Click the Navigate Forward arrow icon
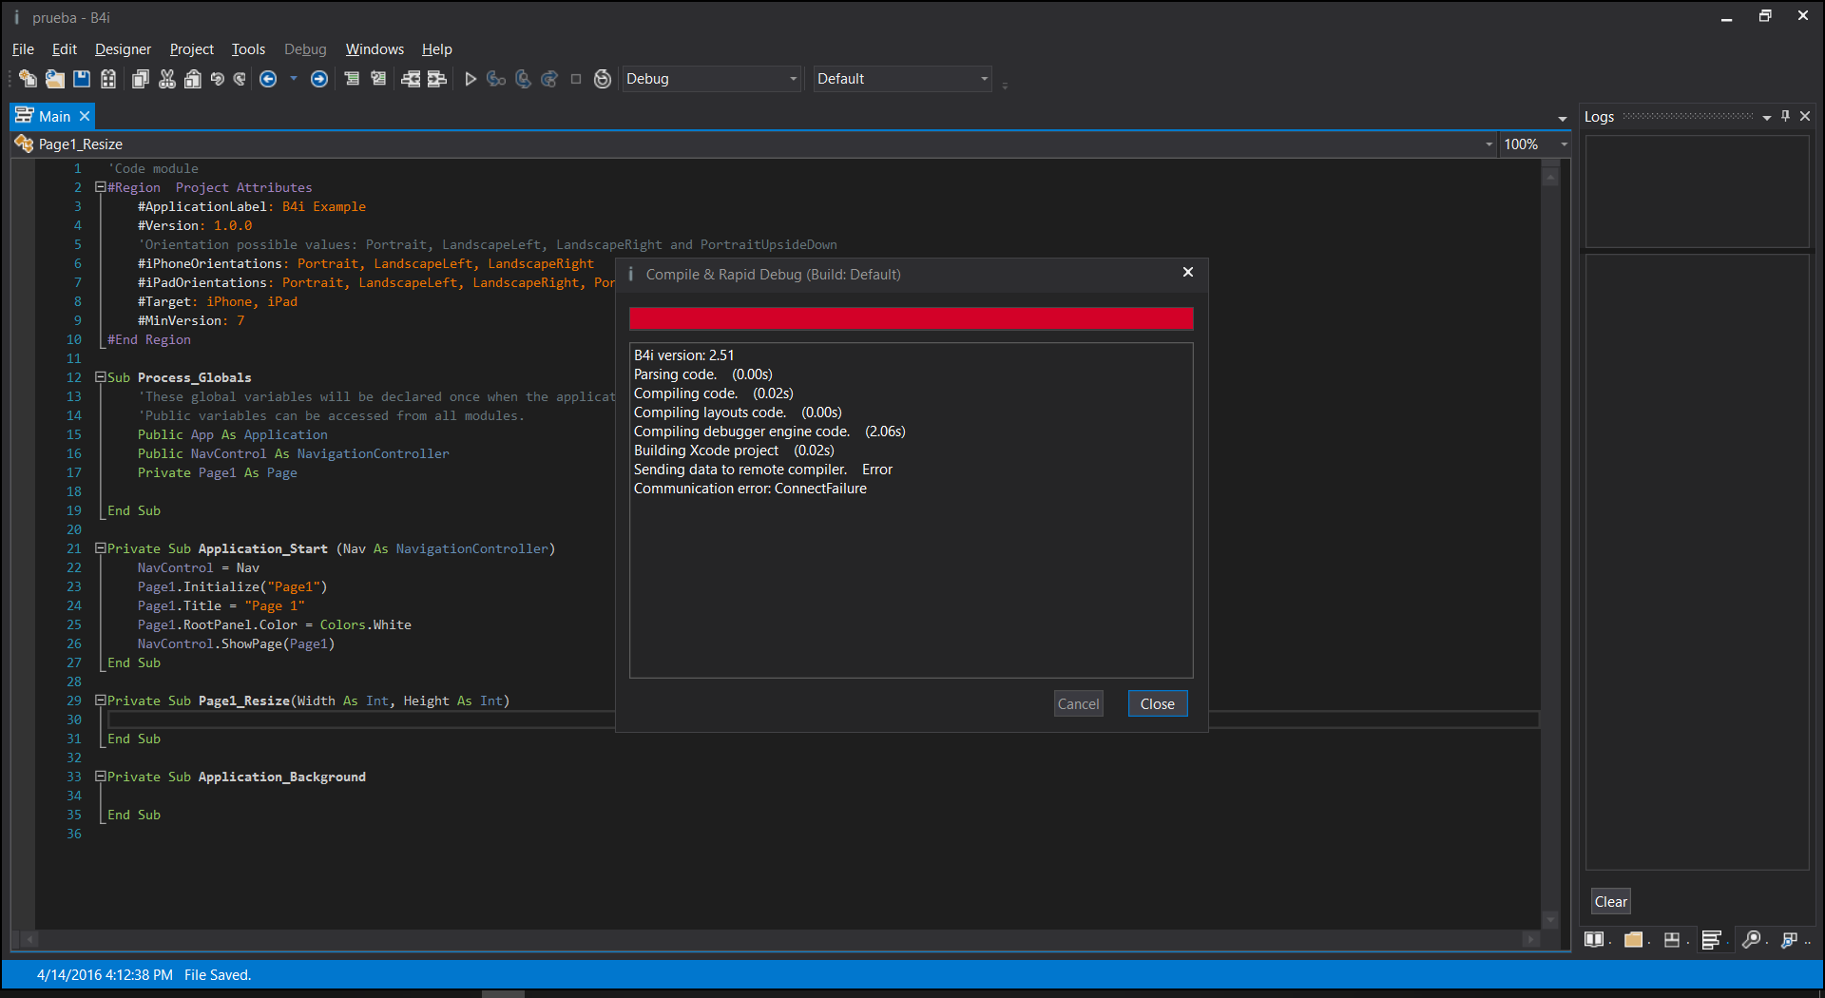 point(319,79)
